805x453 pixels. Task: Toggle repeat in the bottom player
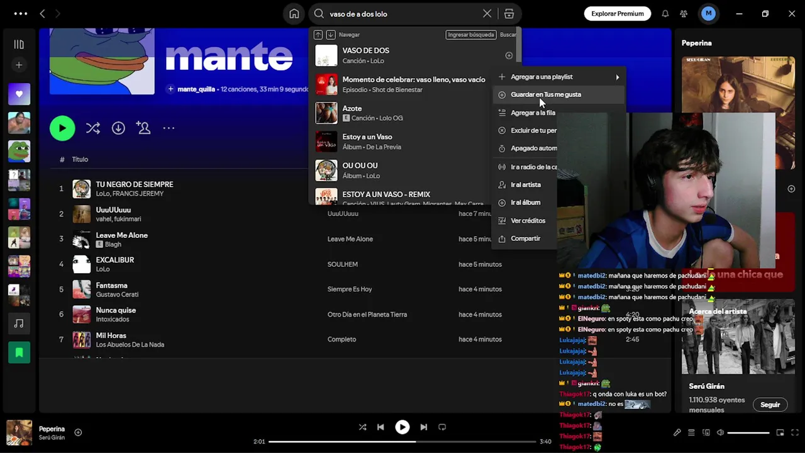coord(442,427)
